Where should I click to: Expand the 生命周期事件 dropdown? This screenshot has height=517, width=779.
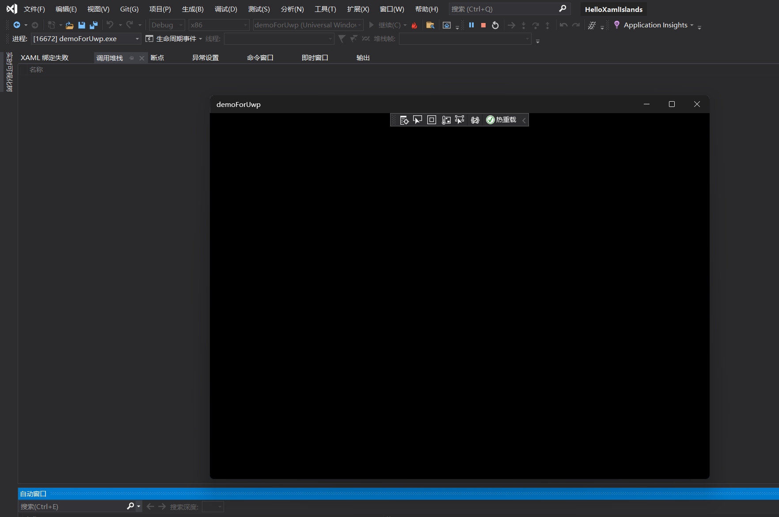tap(201, 39)
